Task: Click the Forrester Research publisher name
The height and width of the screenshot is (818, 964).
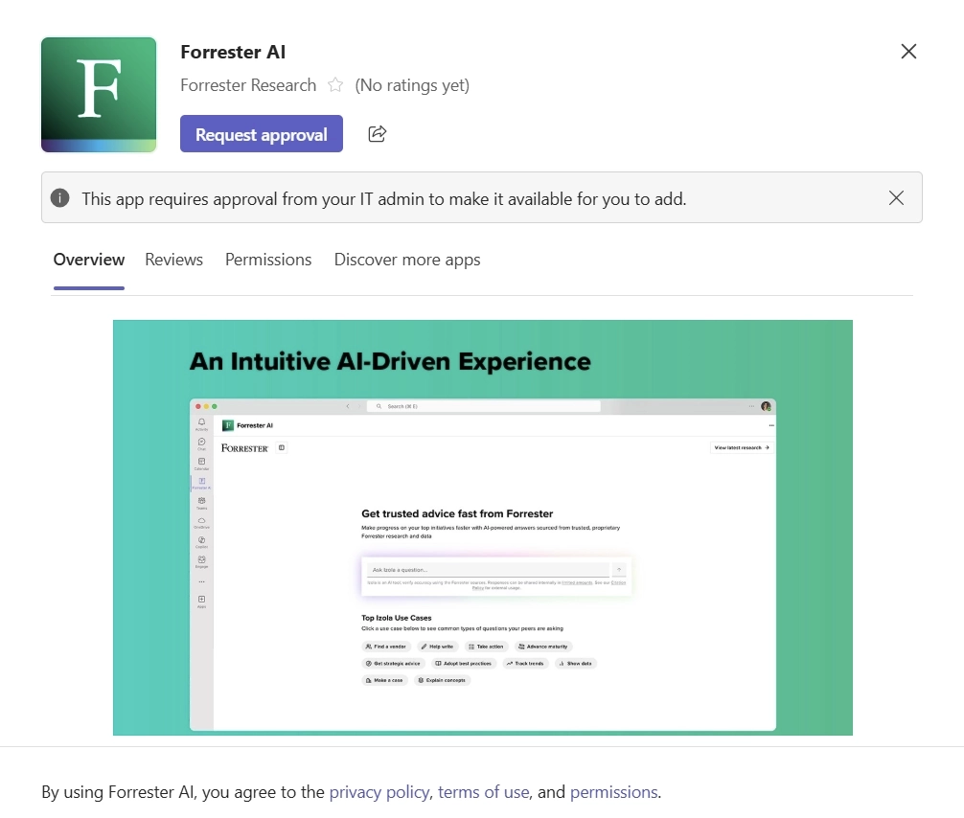Action: 248,85
